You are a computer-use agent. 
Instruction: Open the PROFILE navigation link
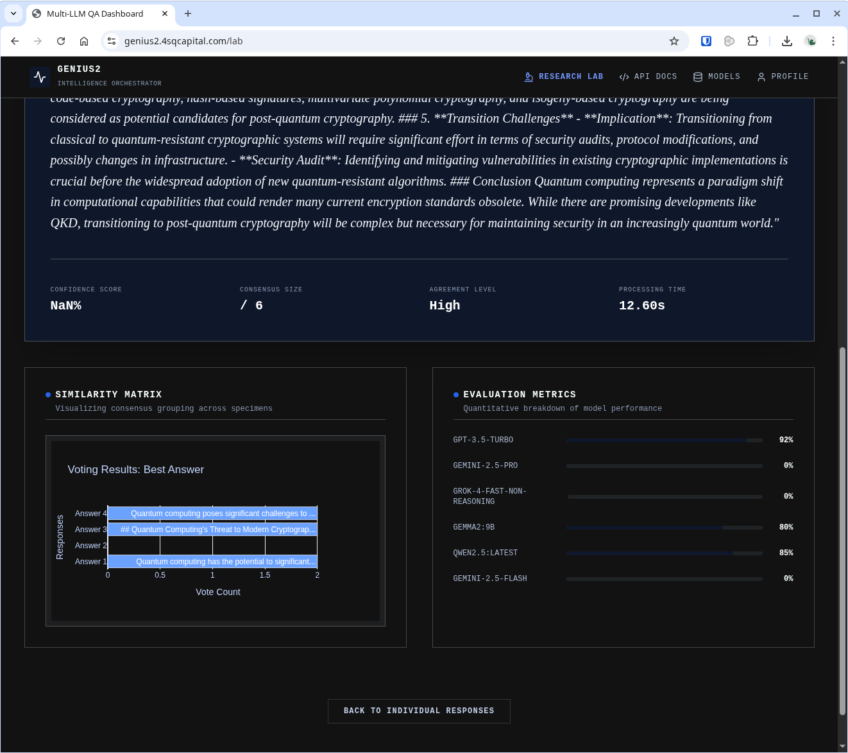783,76
